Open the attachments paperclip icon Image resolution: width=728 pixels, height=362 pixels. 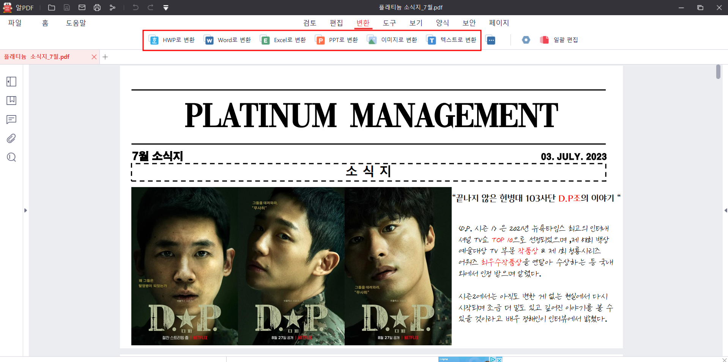[11, 139]
